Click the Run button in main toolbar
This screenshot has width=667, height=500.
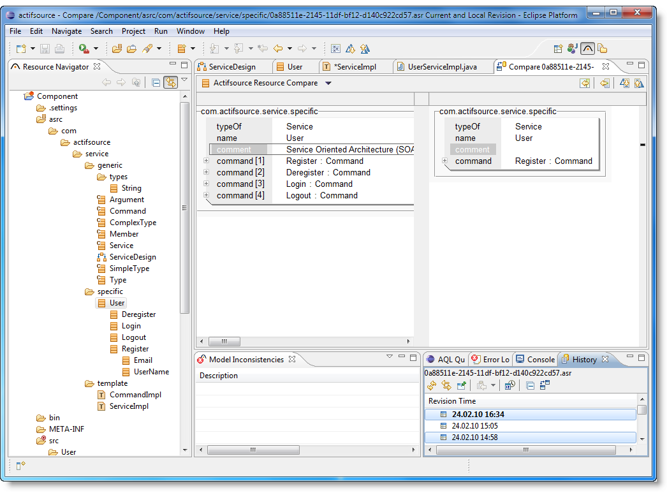point(84,48)
